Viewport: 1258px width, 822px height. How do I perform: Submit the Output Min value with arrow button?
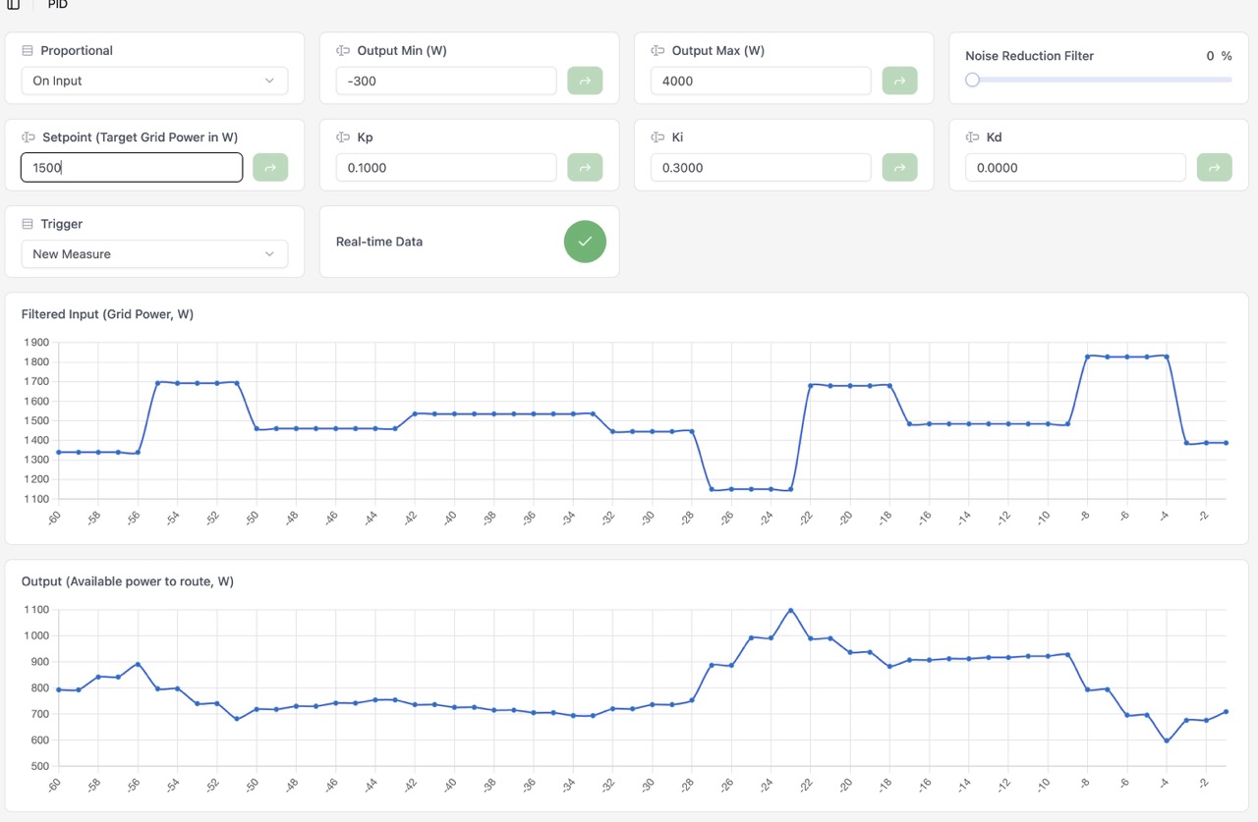[585, 81]
